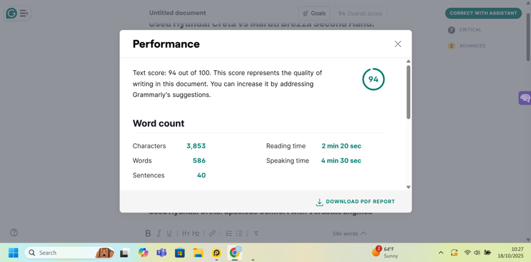The height and width of the screenshot is (262, 531).
Task: Click Correct with Assistant button
Action: tap(483, 13)
